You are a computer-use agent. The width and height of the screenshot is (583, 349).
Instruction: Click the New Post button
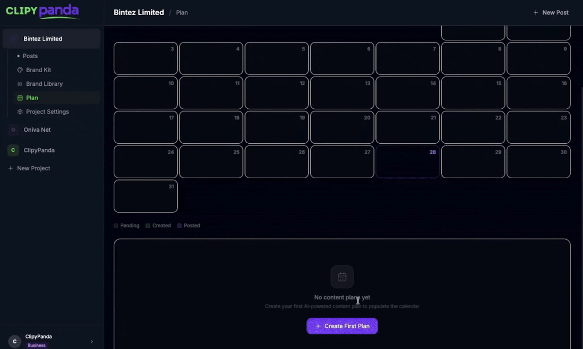click(551, 12)
